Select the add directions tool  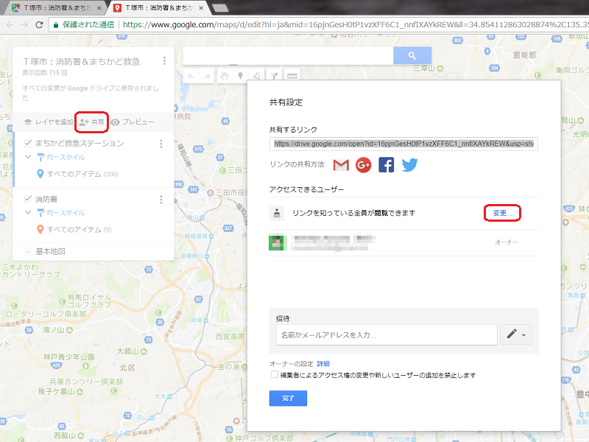[x=274, y=77]
